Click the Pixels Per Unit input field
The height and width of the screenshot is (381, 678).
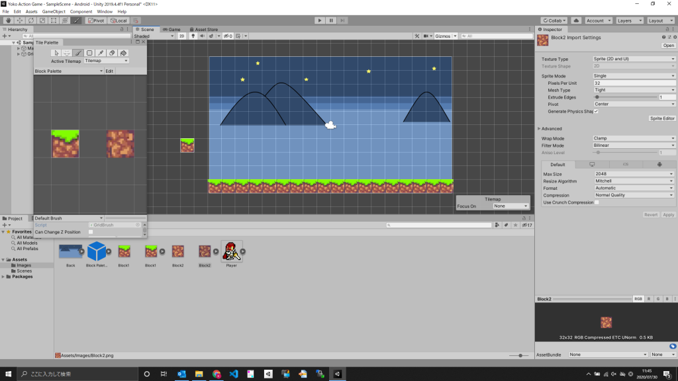pyautogui.click(x=634, y=83)
